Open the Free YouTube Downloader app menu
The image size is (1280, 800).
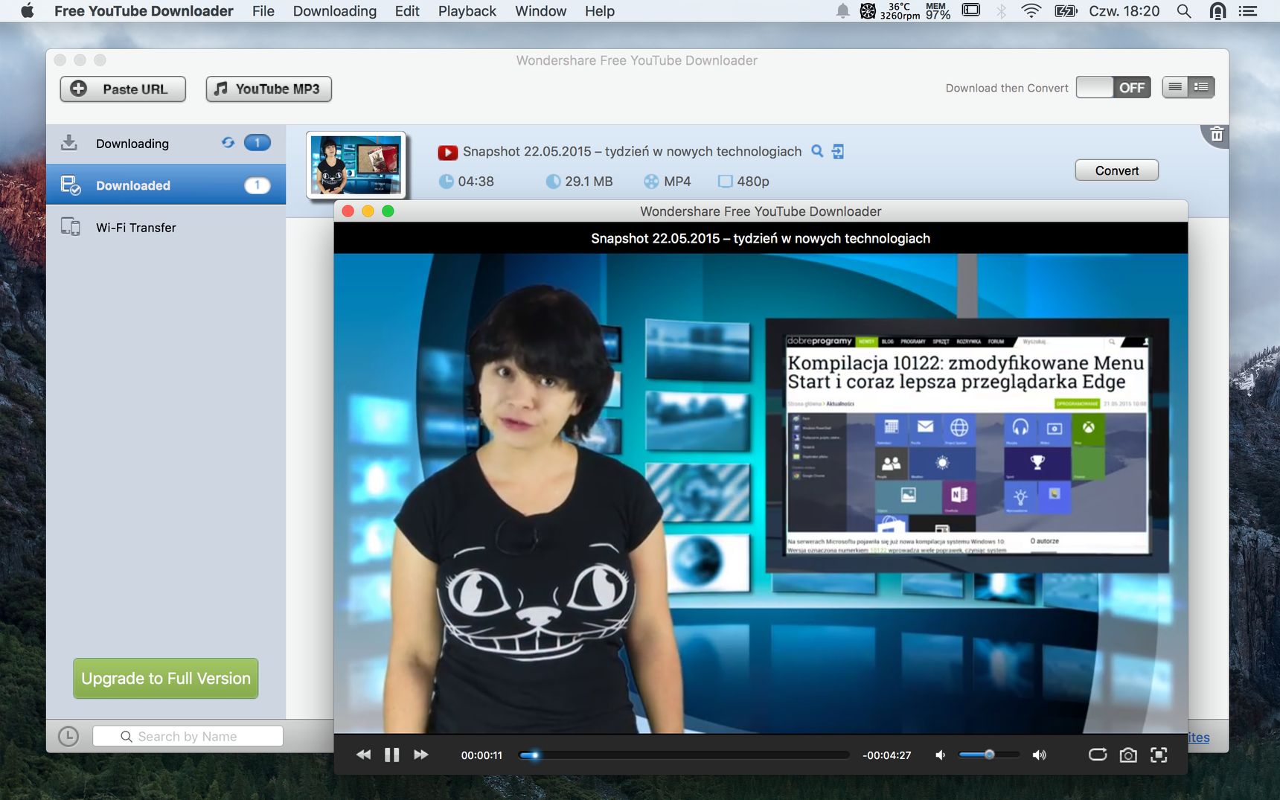[x=144, y=11]
